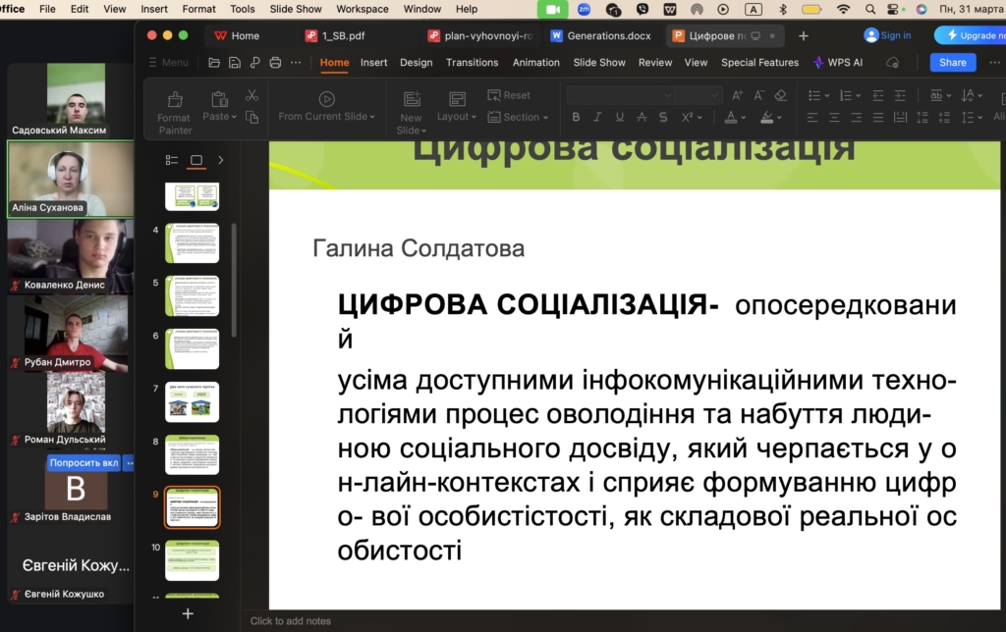Screen dimensions: 1006x632
Task: Expand the Layout dropdown
Action: 457,117
